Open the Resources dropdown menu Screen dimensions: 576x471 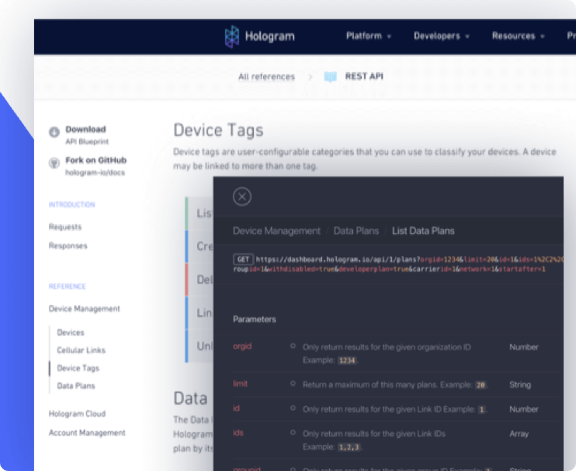click(x=518, y=36)
